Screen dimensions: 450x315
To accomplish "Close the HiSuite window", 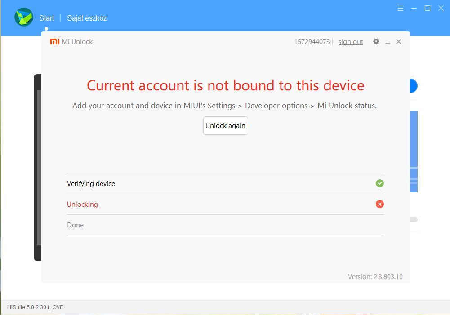I will [x=441, y=9].
